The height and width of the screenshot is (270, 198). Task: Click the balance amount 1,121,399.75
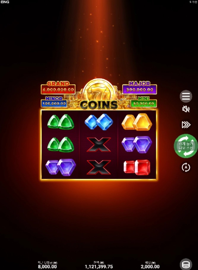pyautogui.click(x=99, y=267)
